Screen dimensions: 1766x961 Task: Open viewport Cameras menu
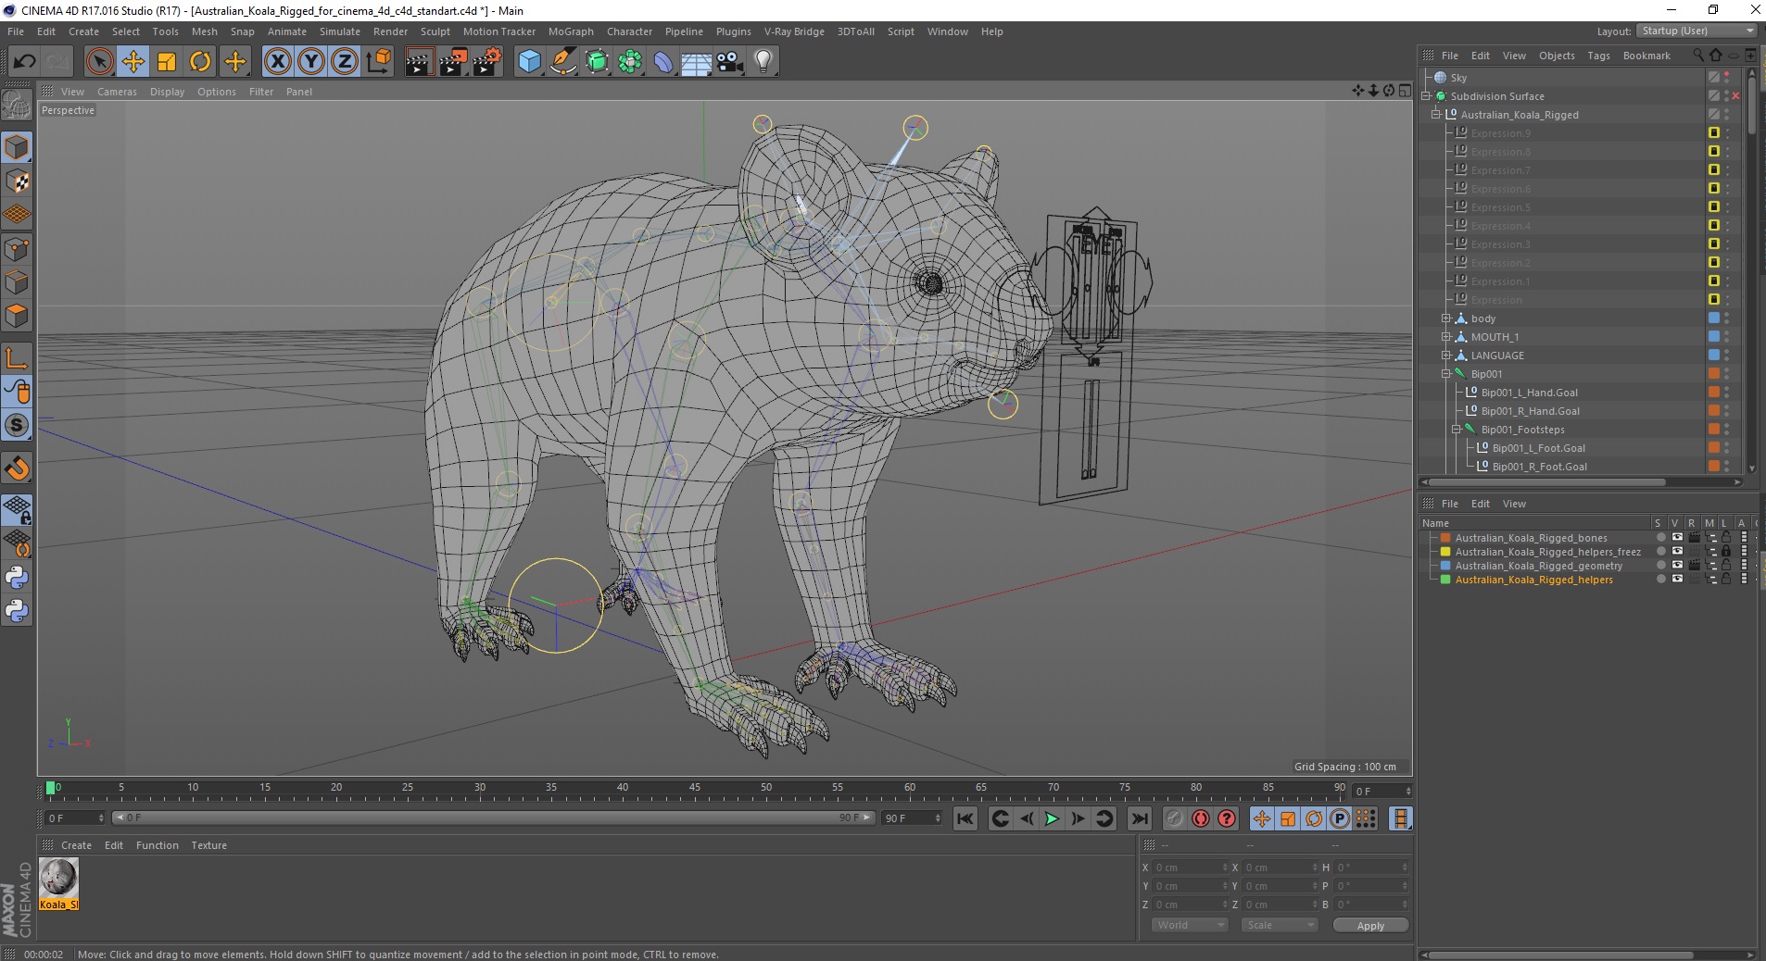tap(117, 92)
